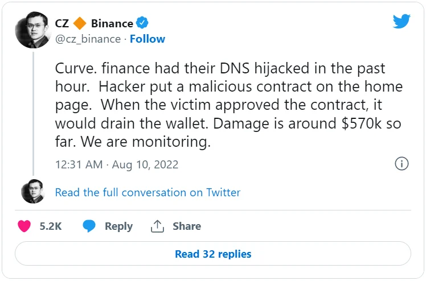Click the Twitter bird logo
This screenshot has height=281, width=426.
(x=402, y=22)
